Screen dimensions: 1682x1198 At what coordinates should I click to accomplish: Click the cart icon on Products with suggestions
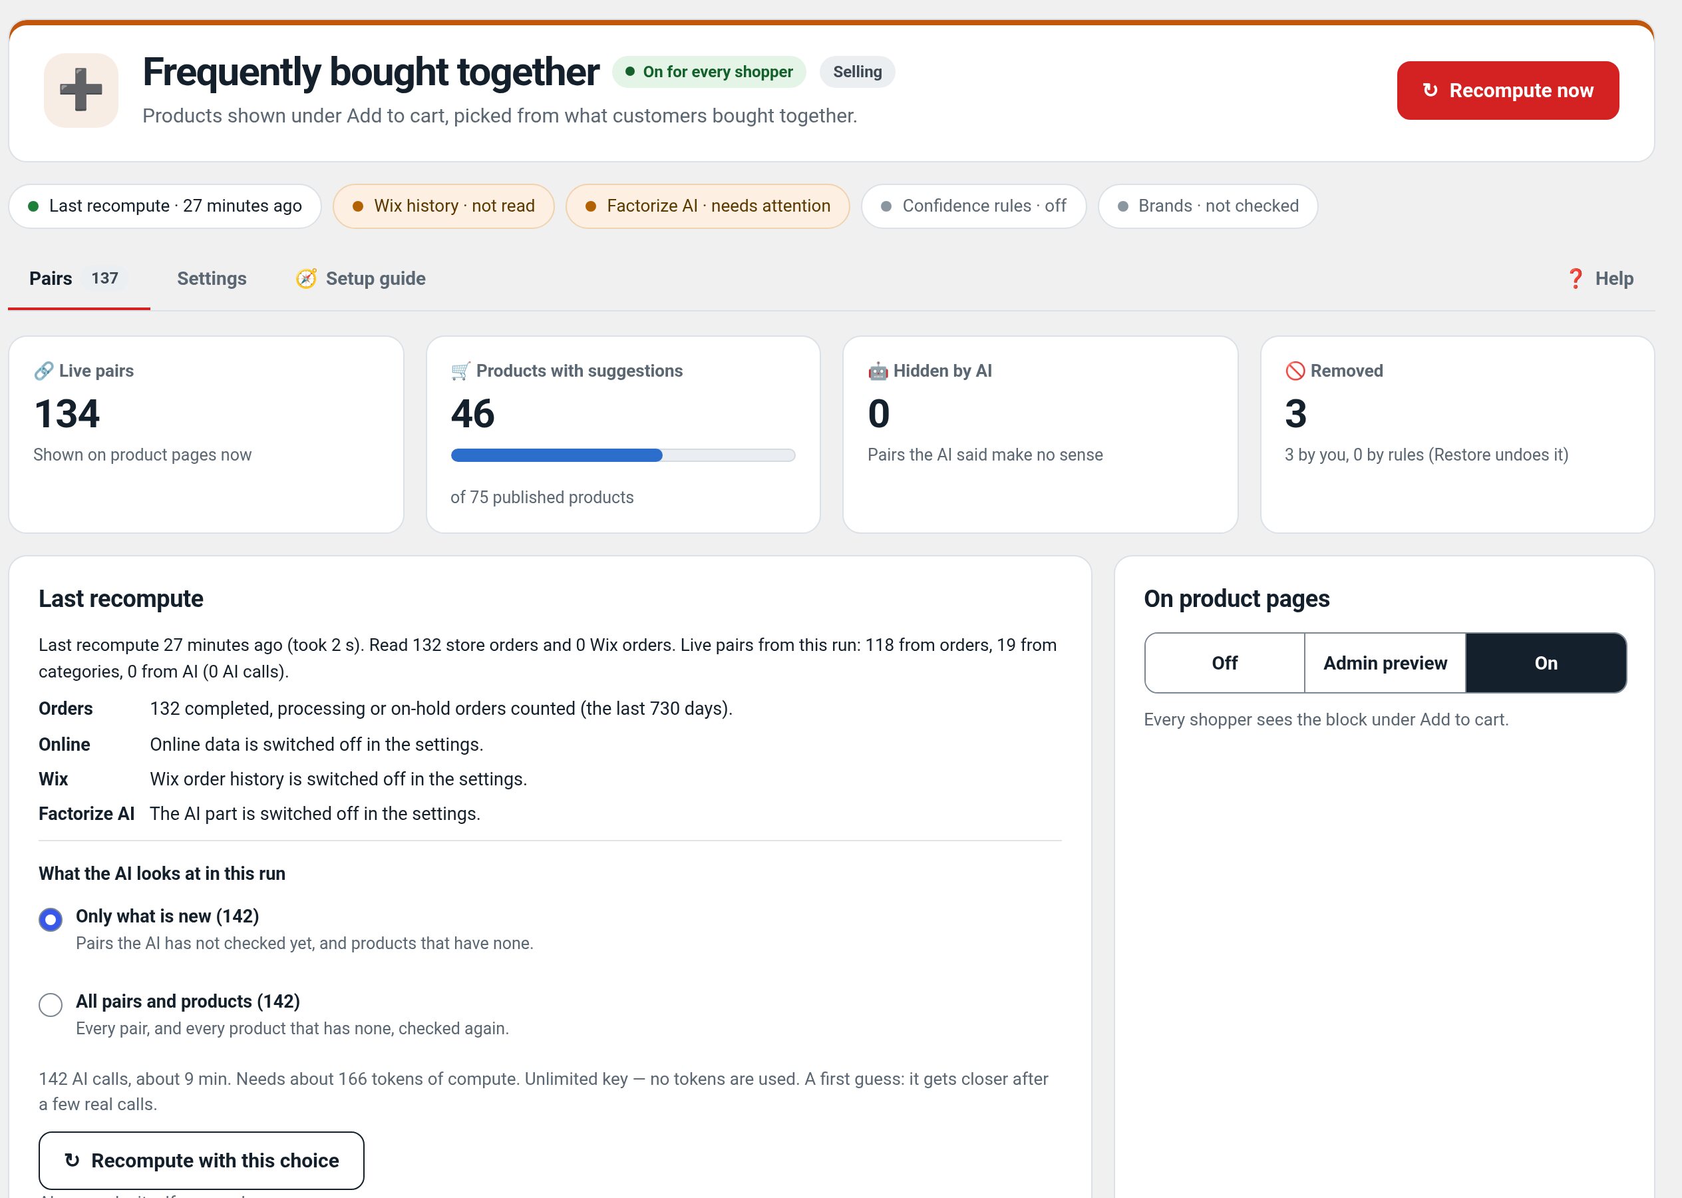pos(461,370)
